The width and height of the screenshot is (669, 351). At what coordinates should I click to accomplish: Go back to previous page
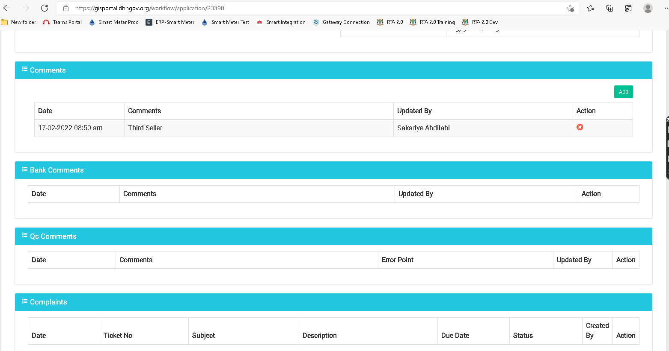7,8
